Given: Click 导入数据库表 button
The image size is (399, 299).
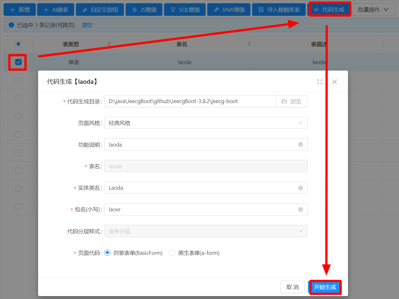Looking at the screenshot, I should (279, 10).
